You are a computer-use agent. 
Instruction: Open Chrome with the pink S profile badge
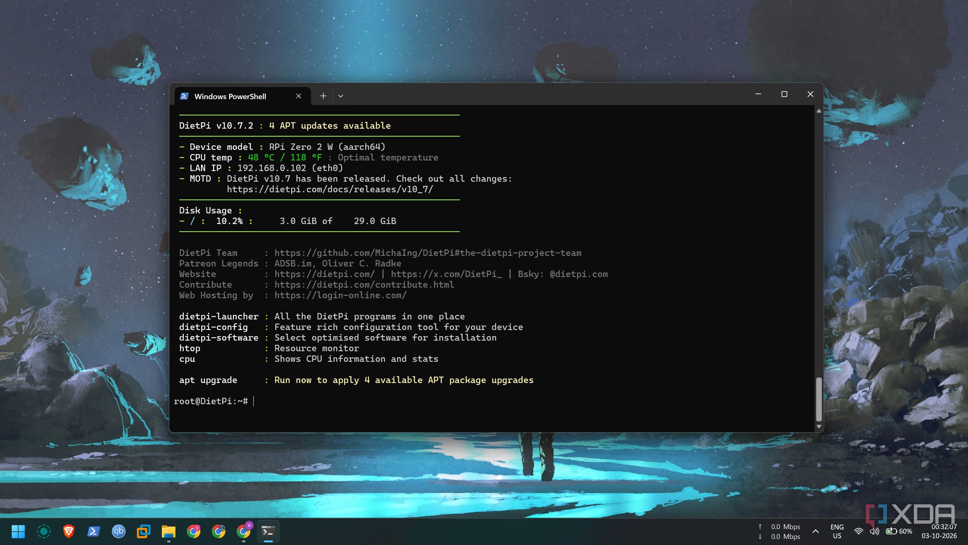(x=193, y=531)
